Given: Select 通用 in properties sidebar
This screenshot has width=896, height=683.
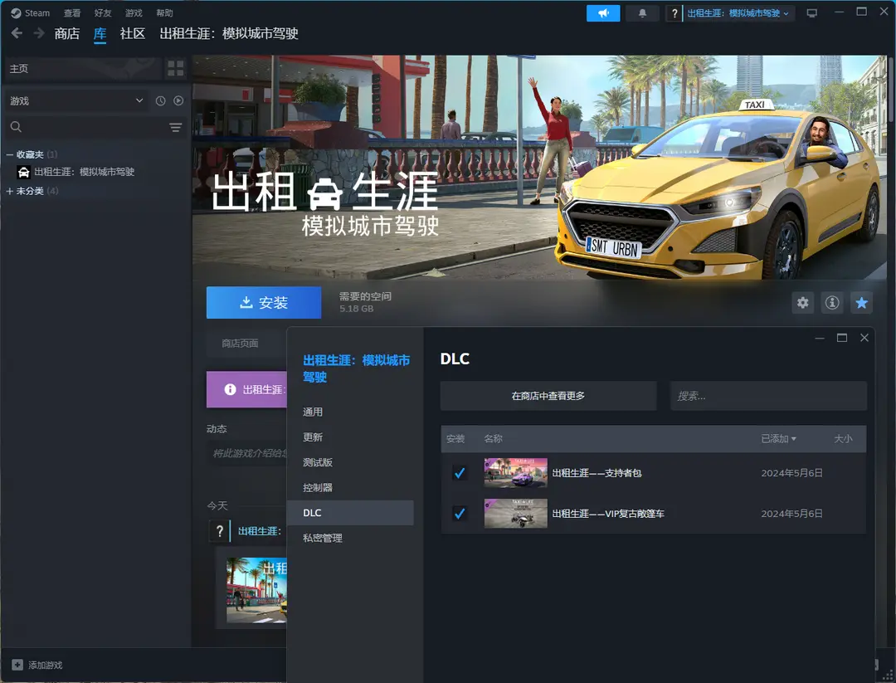Looking at the screenshot, I should (350, 412).
